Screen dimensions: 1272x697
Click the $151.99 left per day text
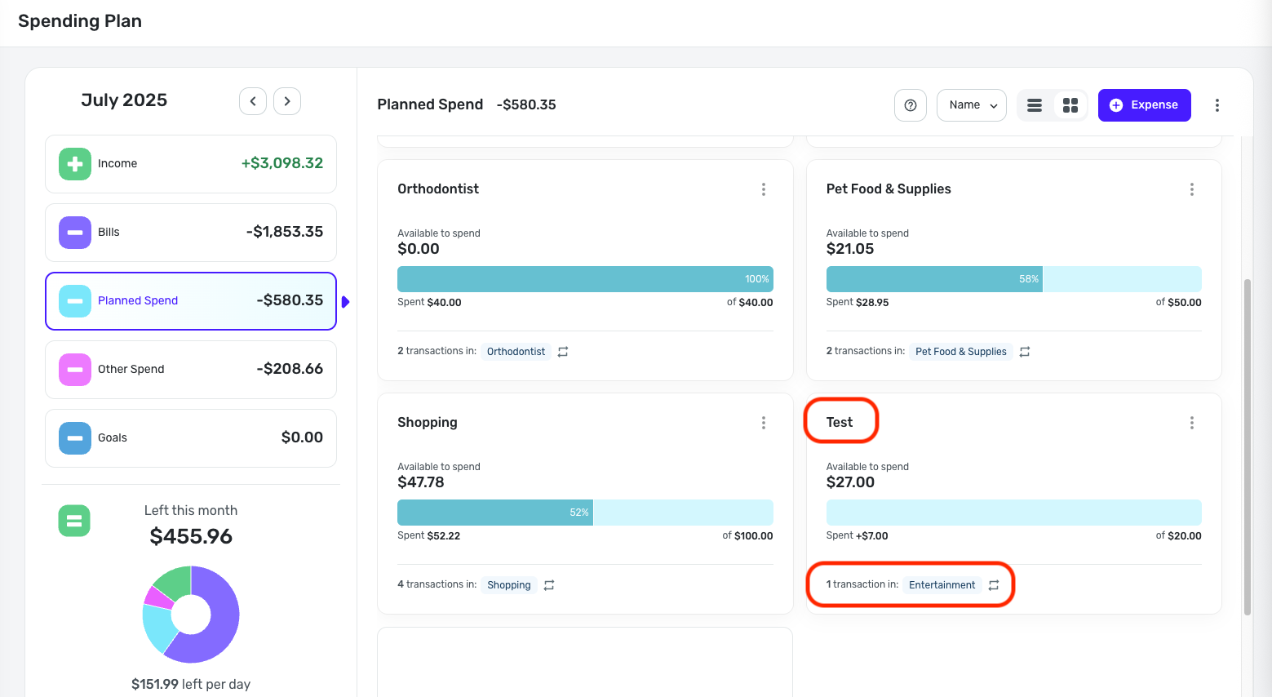coord(191,684)
